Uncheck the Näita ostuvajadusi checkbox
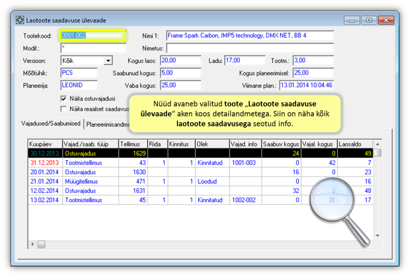This screenshot has height=277, width=410. pyautogui.click(x=64, y=99)
